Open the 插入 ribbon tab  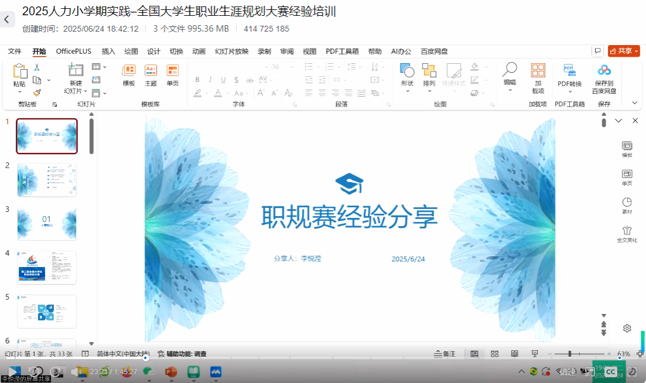(x=108, y=52)
